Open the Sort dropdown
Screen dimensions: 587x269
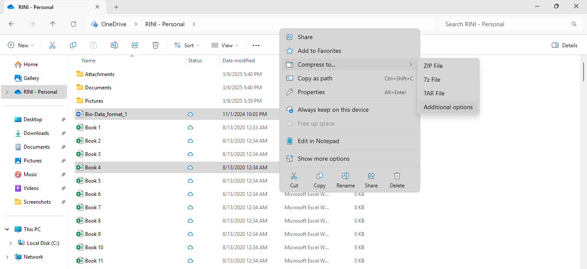pos(186,45)
